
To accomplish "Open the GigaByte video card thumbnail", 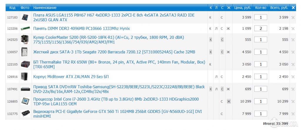I will click(x=25, y=114).
